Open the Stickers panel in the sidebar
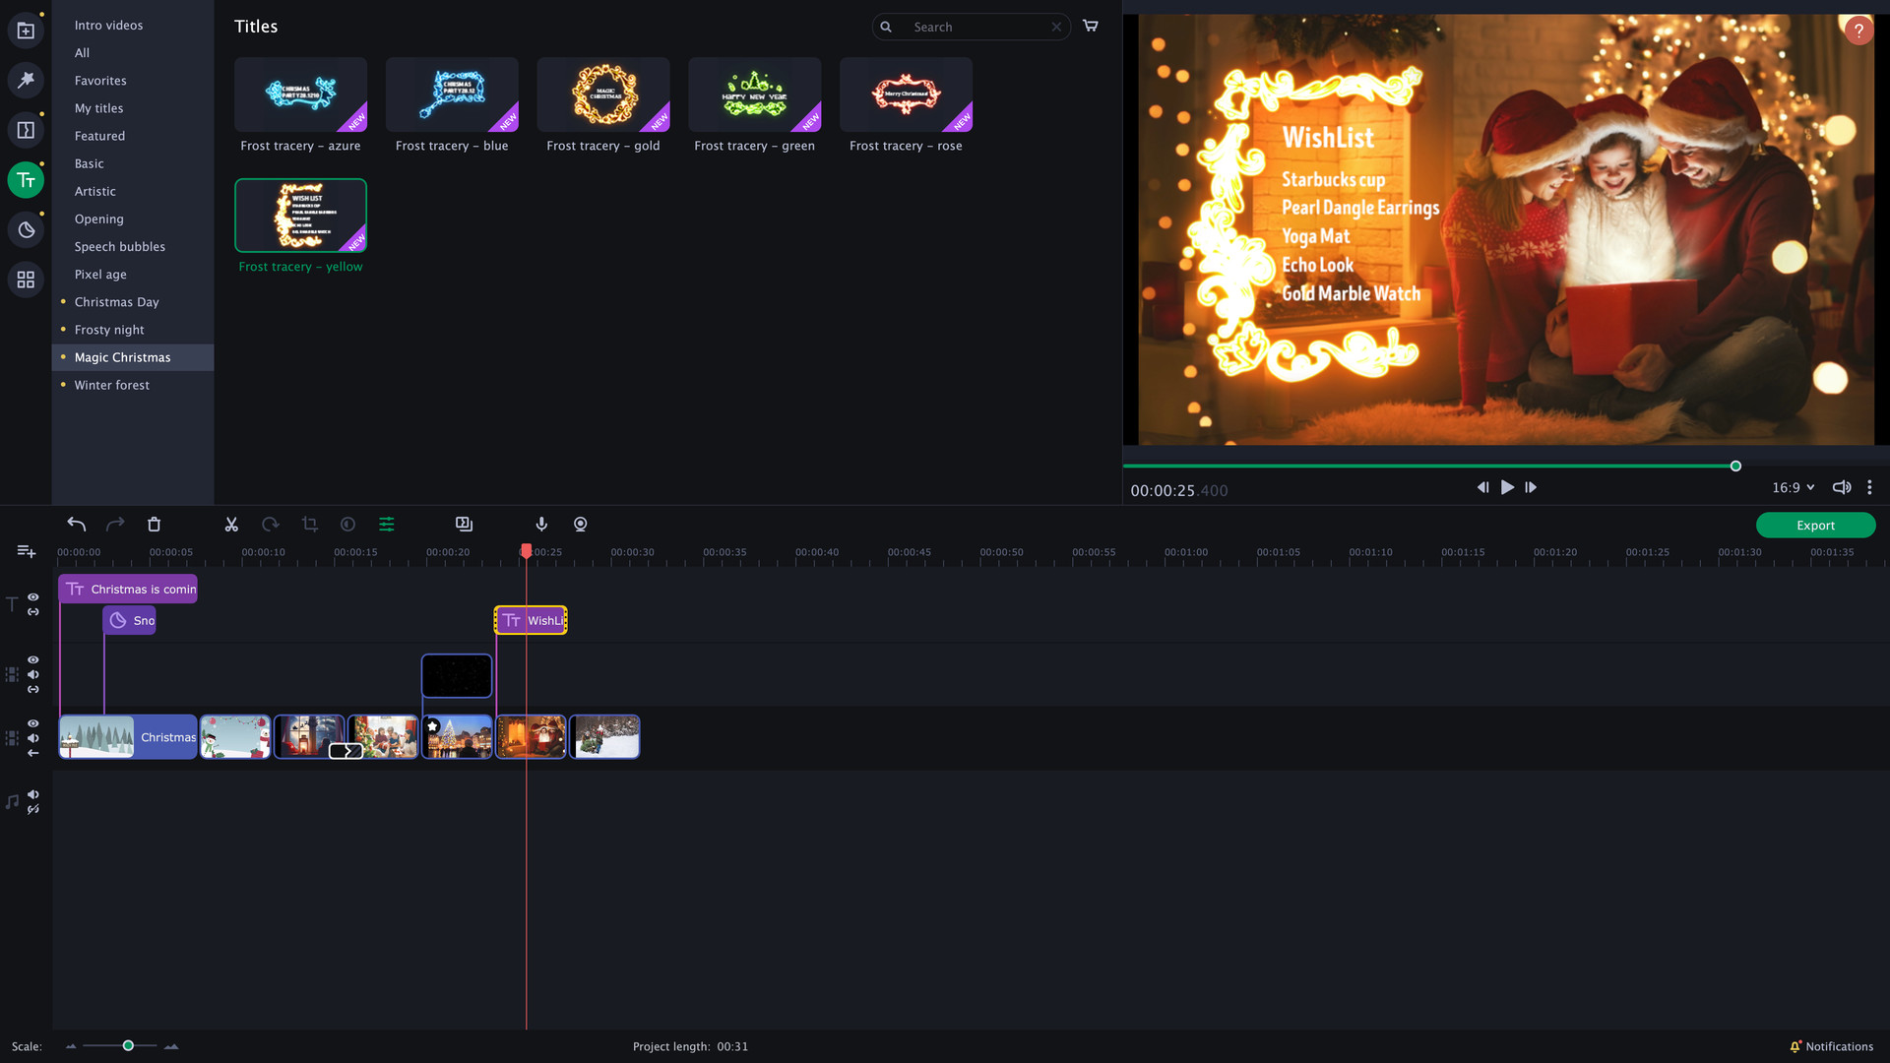Viewport: 1890px width, 1063px height. click(26, 229)
